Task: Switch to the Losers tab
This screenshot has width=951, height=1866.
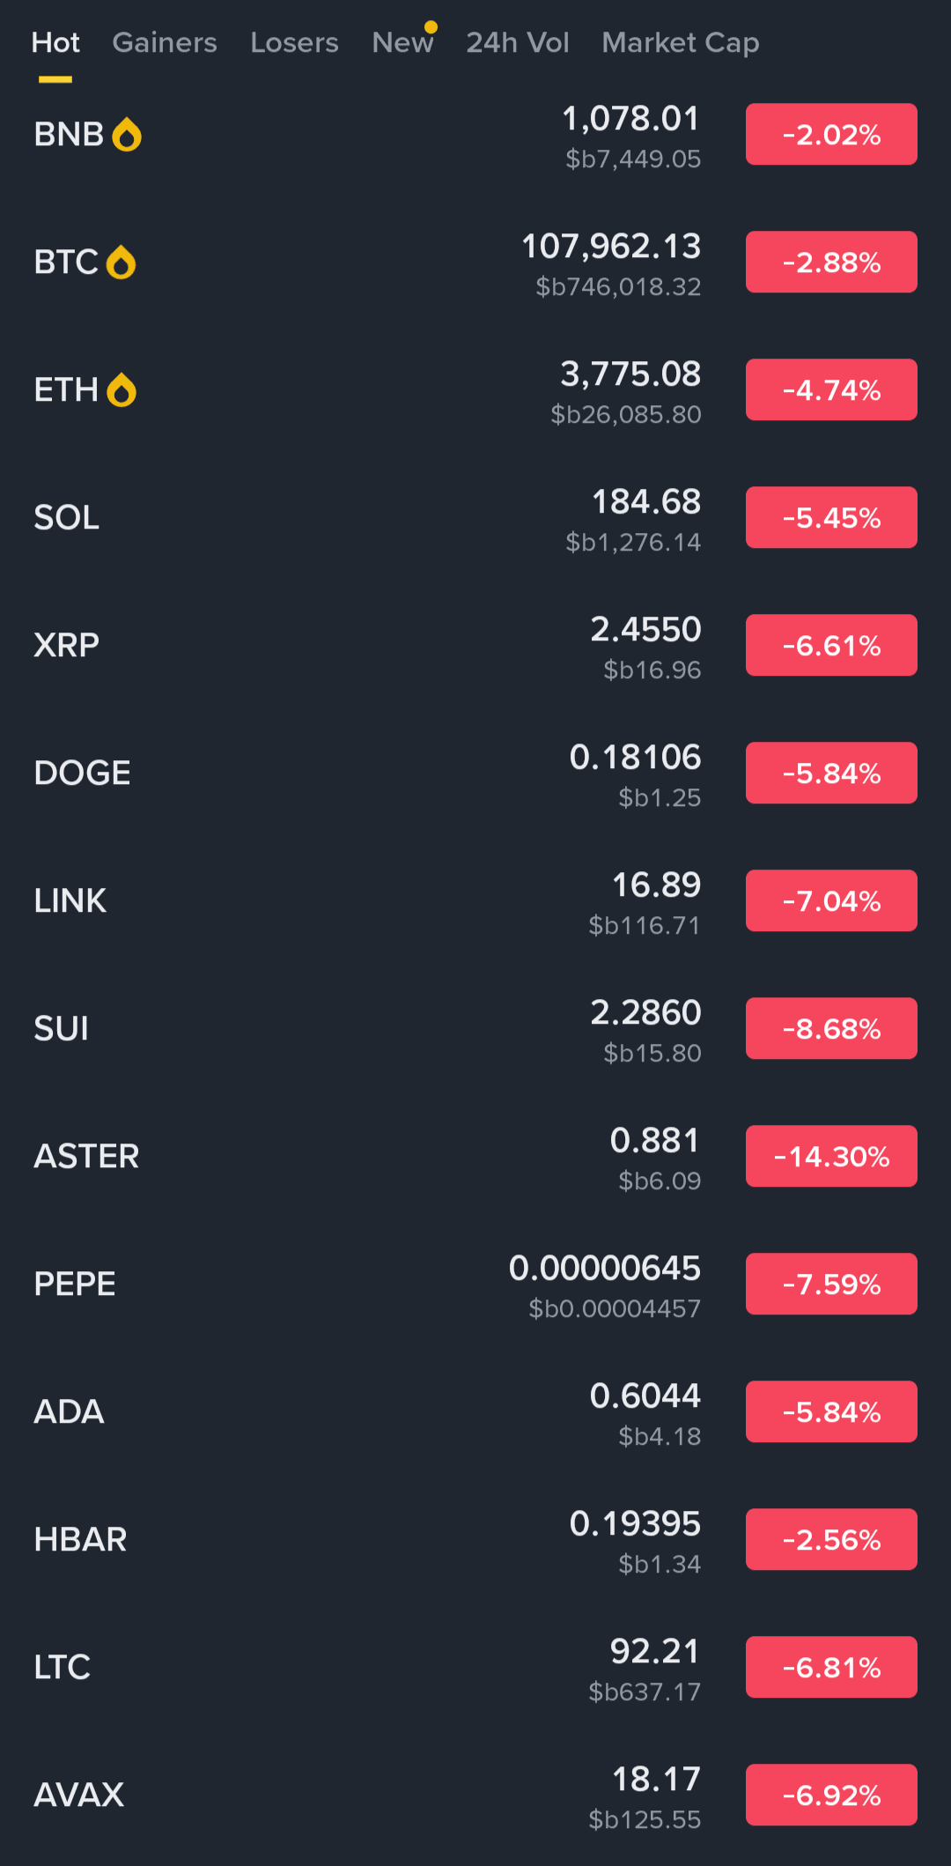Action: [x=294, y=42]
